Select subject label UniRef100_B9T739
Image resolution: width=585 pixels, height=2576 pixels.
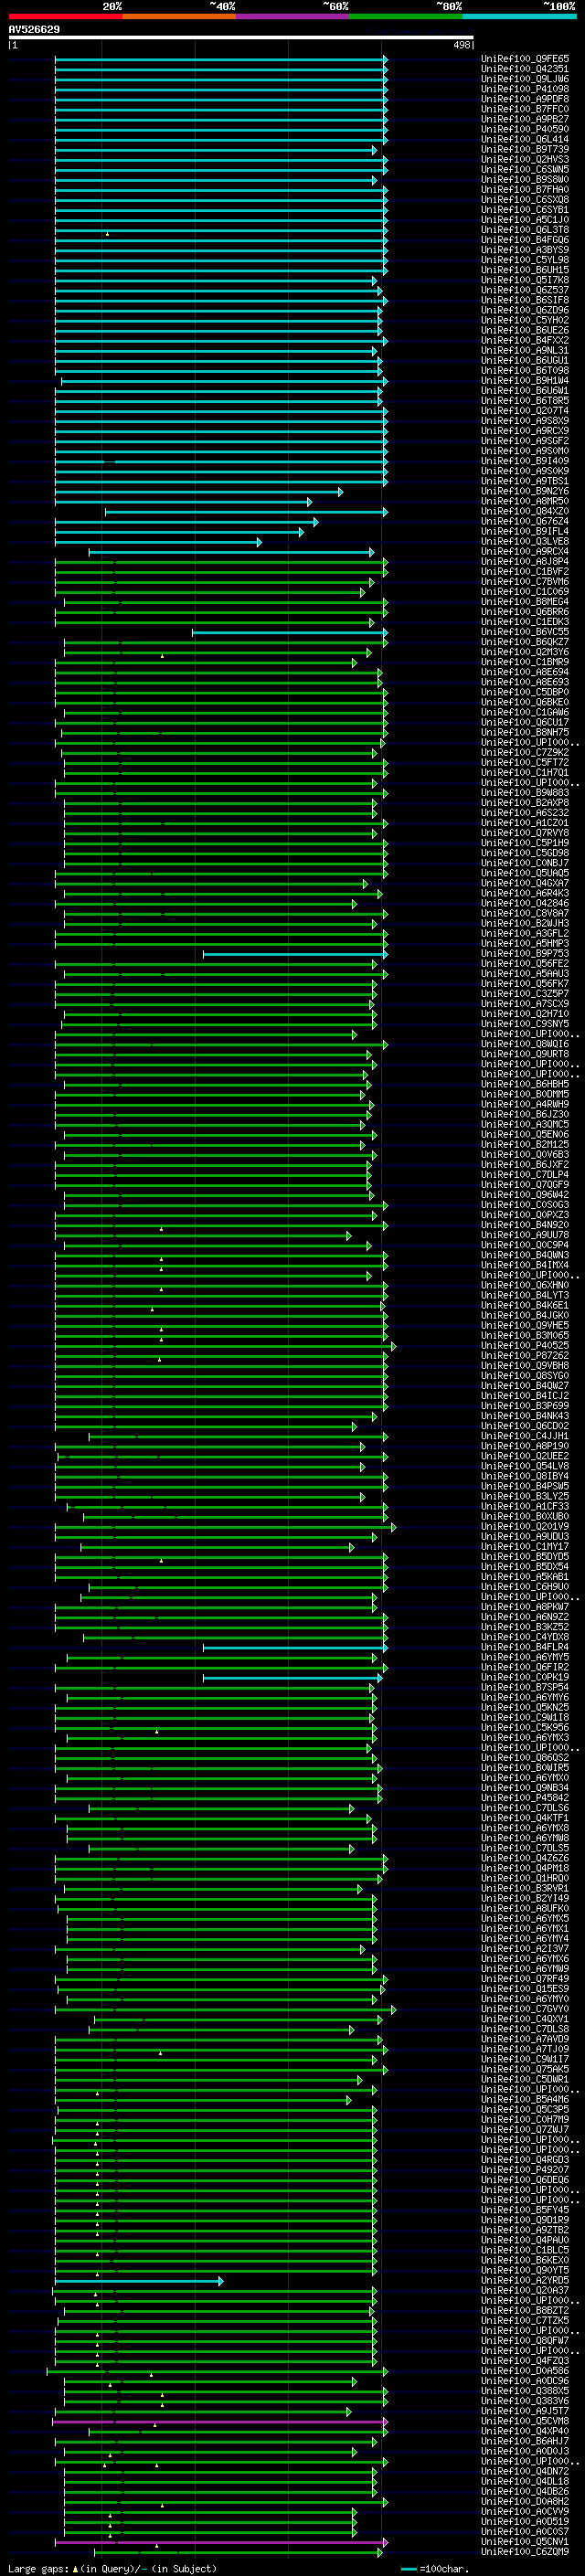coord(525,149)
